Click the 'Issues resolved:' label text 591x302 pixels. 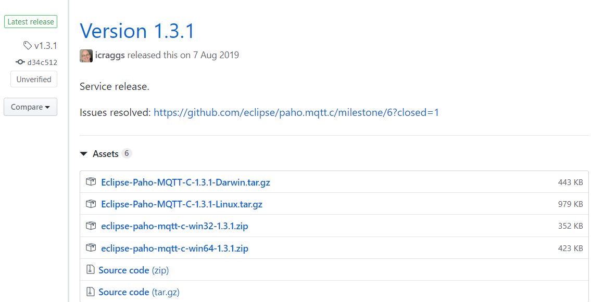tap(115, 112)
